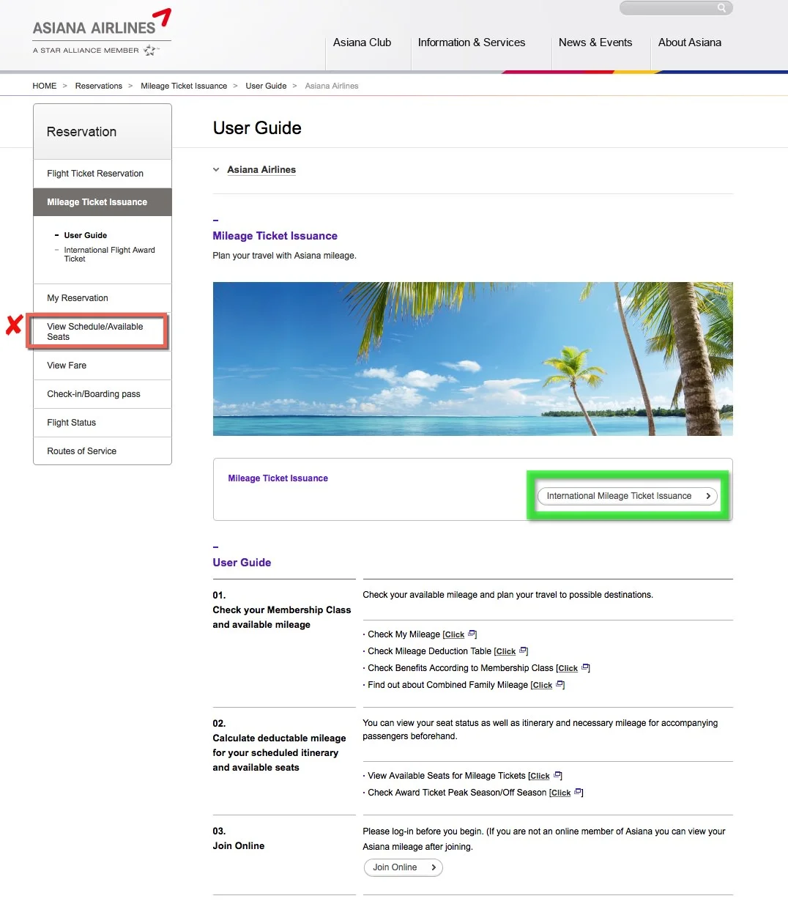
Task: Click Mileage Ticket Issuance breadcrumb
Action: 184,86
